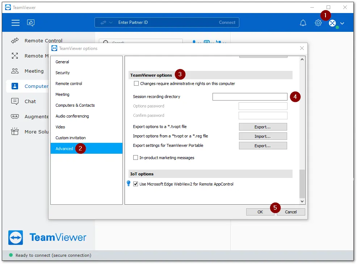This screenshot has height=264, width=357.
Task: Click the user profile avatar
Action: tap(332, 23)
